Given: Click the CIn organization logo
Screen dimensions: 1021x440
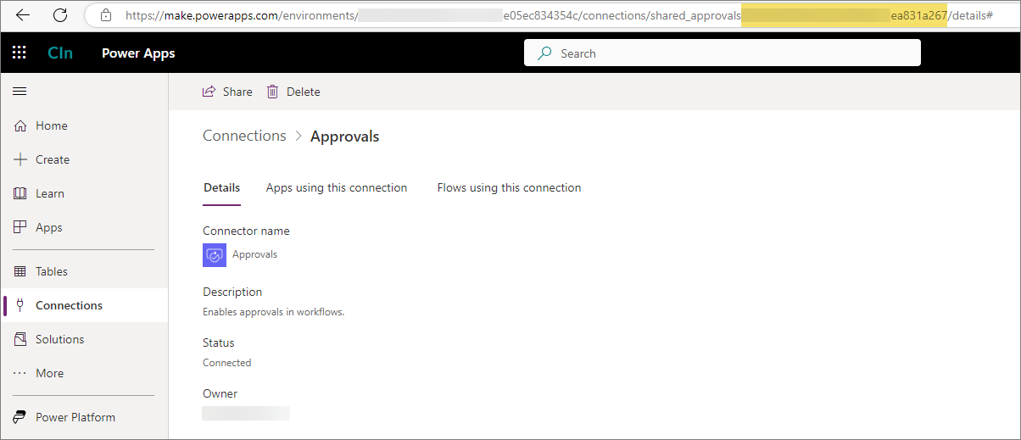Looking at the screenshot, I should click(60, 53).
